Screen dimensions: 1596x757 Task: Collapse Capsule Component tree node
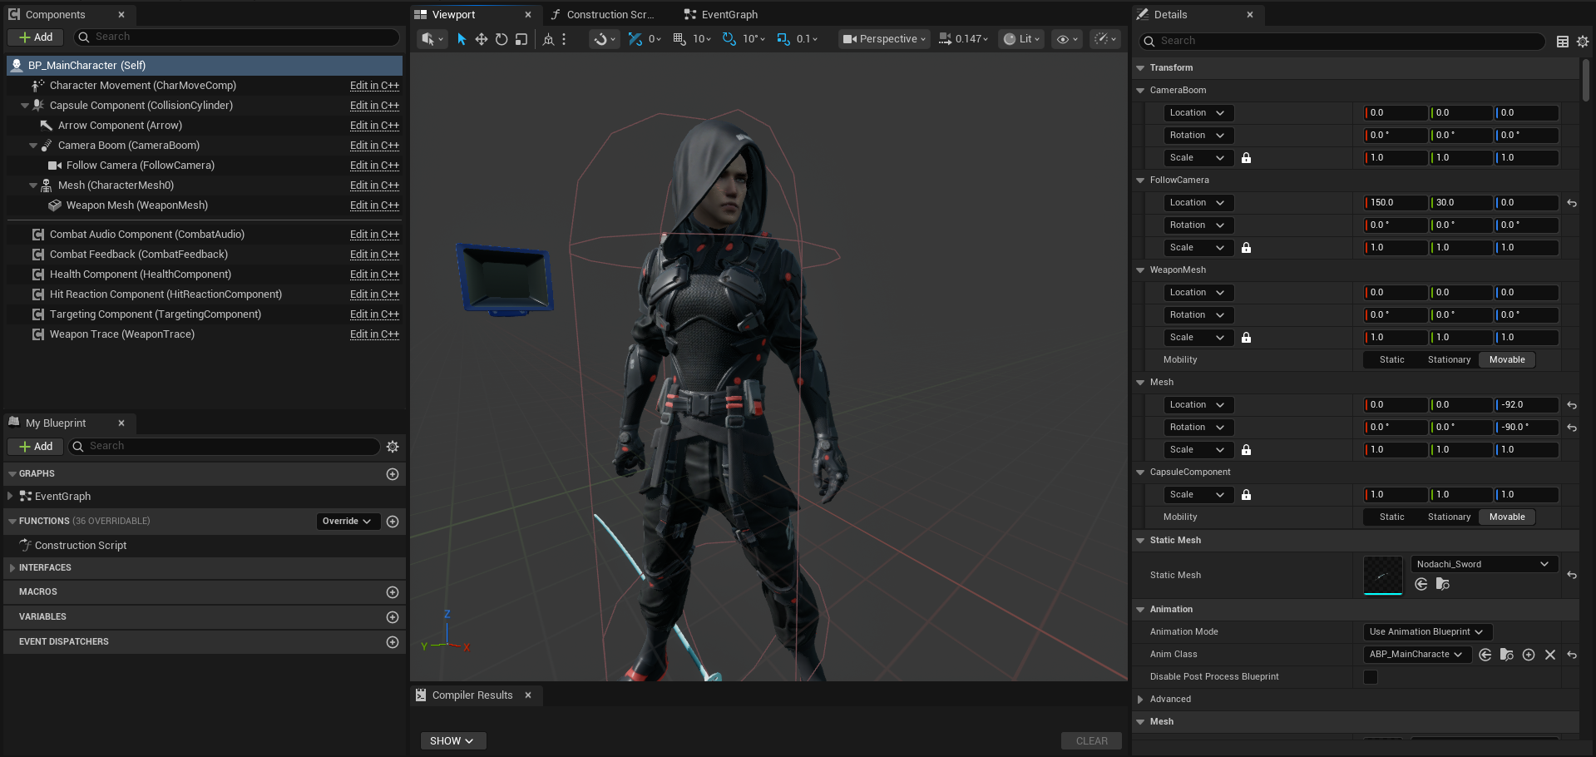point(25,106)
